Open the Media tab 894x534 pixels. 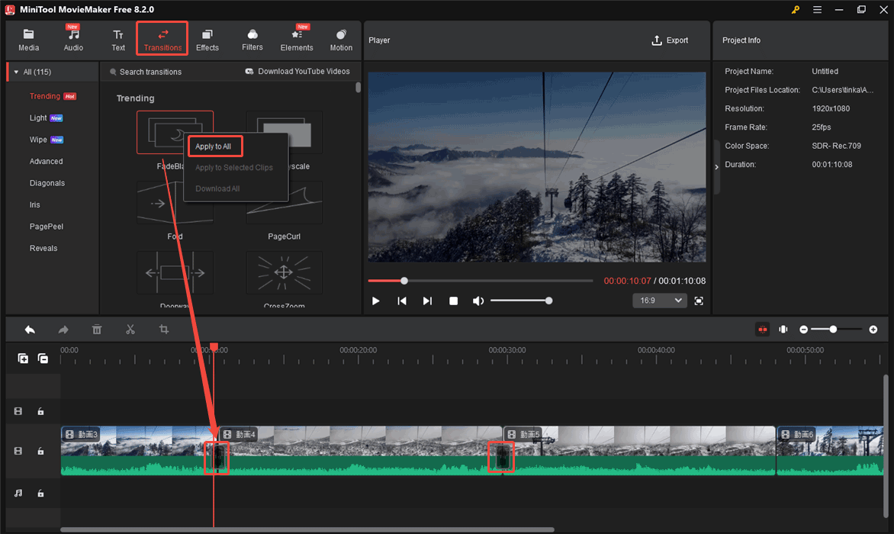pyautogui.click(x=28, y=40)
